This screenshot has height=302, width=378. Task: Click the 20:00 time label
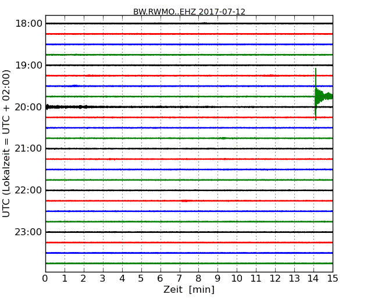(28, 107)
